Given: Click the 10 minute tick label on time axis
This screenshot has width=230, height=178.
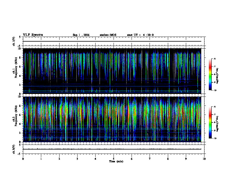Looking at the screenshot, I should 204,159.
